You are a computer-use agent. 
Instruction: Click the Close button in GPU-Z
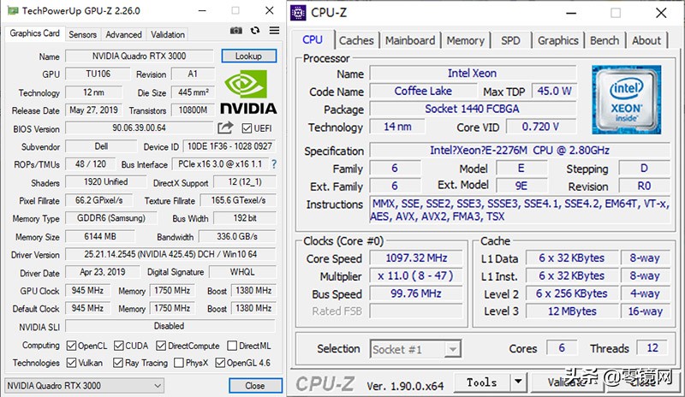[255, 386]
